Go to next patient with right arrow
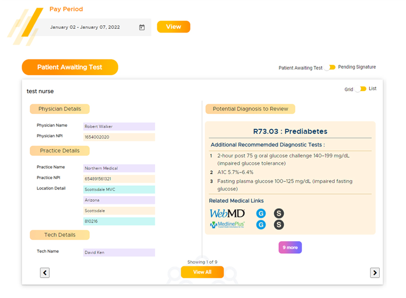The height and width of the screenshot is (298, 406). pos(374,273)
